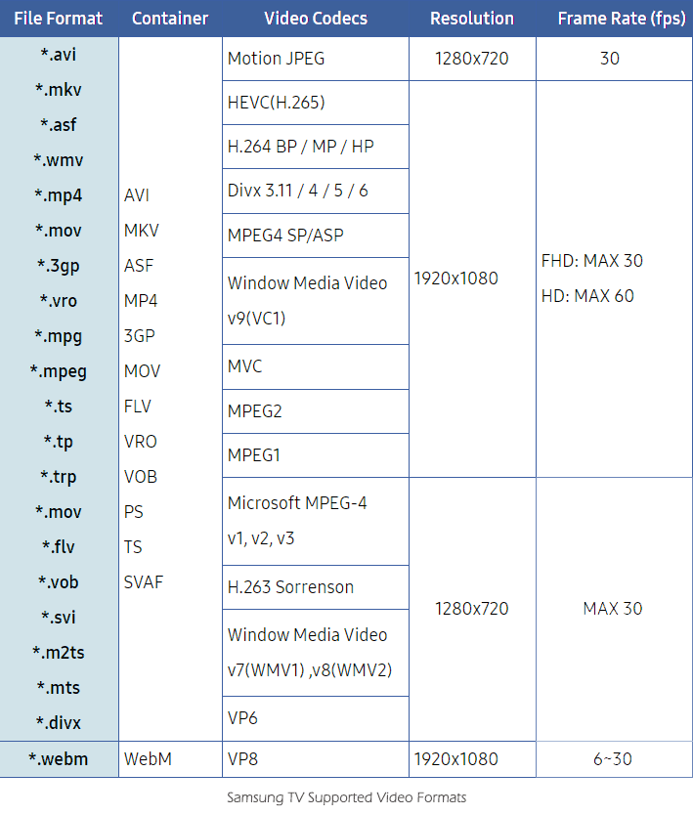The height and width of the screenshot is (815, 693).
Task: Click 'SVAF' in the Container column
Action: (x=144, y=582)
